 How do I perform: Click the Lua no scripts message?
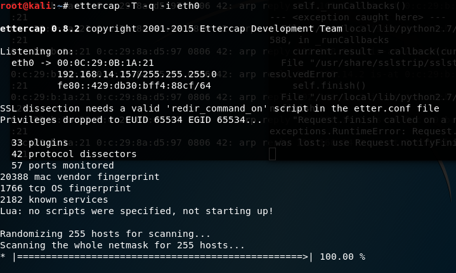[x=137, y=211]
